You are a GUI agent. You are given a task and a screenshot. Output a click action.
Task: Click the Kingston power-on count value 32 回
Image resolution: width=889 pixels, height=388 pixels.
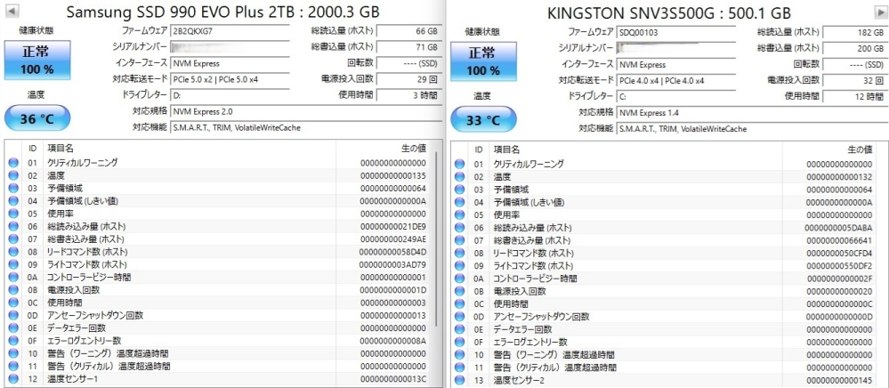click(854, 81)
